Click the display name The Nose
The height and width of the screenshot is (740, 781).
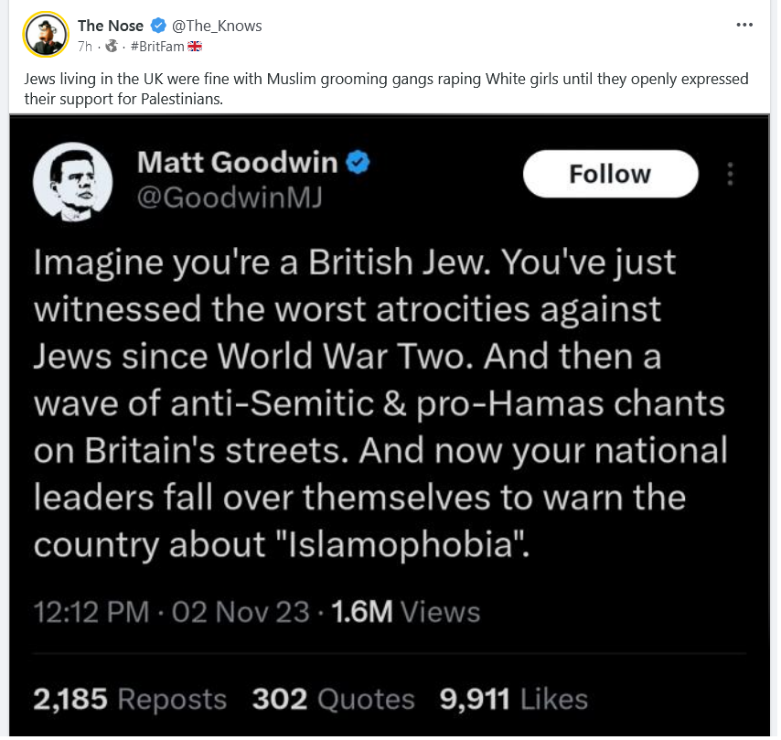(x=111, y=26)
